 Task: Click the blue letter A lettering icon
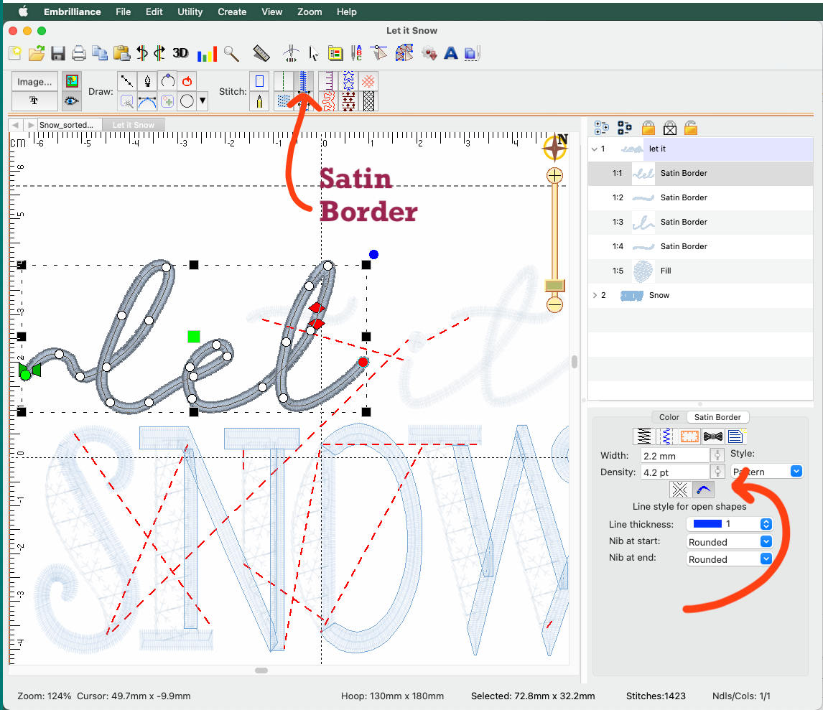coord(451,53)
